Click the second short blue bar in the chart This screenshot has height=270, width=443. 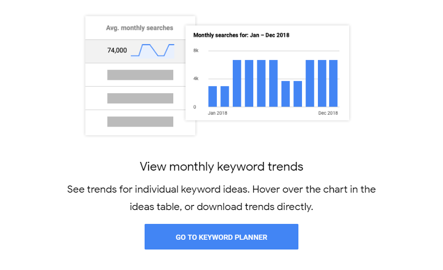[x=225, y=96]
